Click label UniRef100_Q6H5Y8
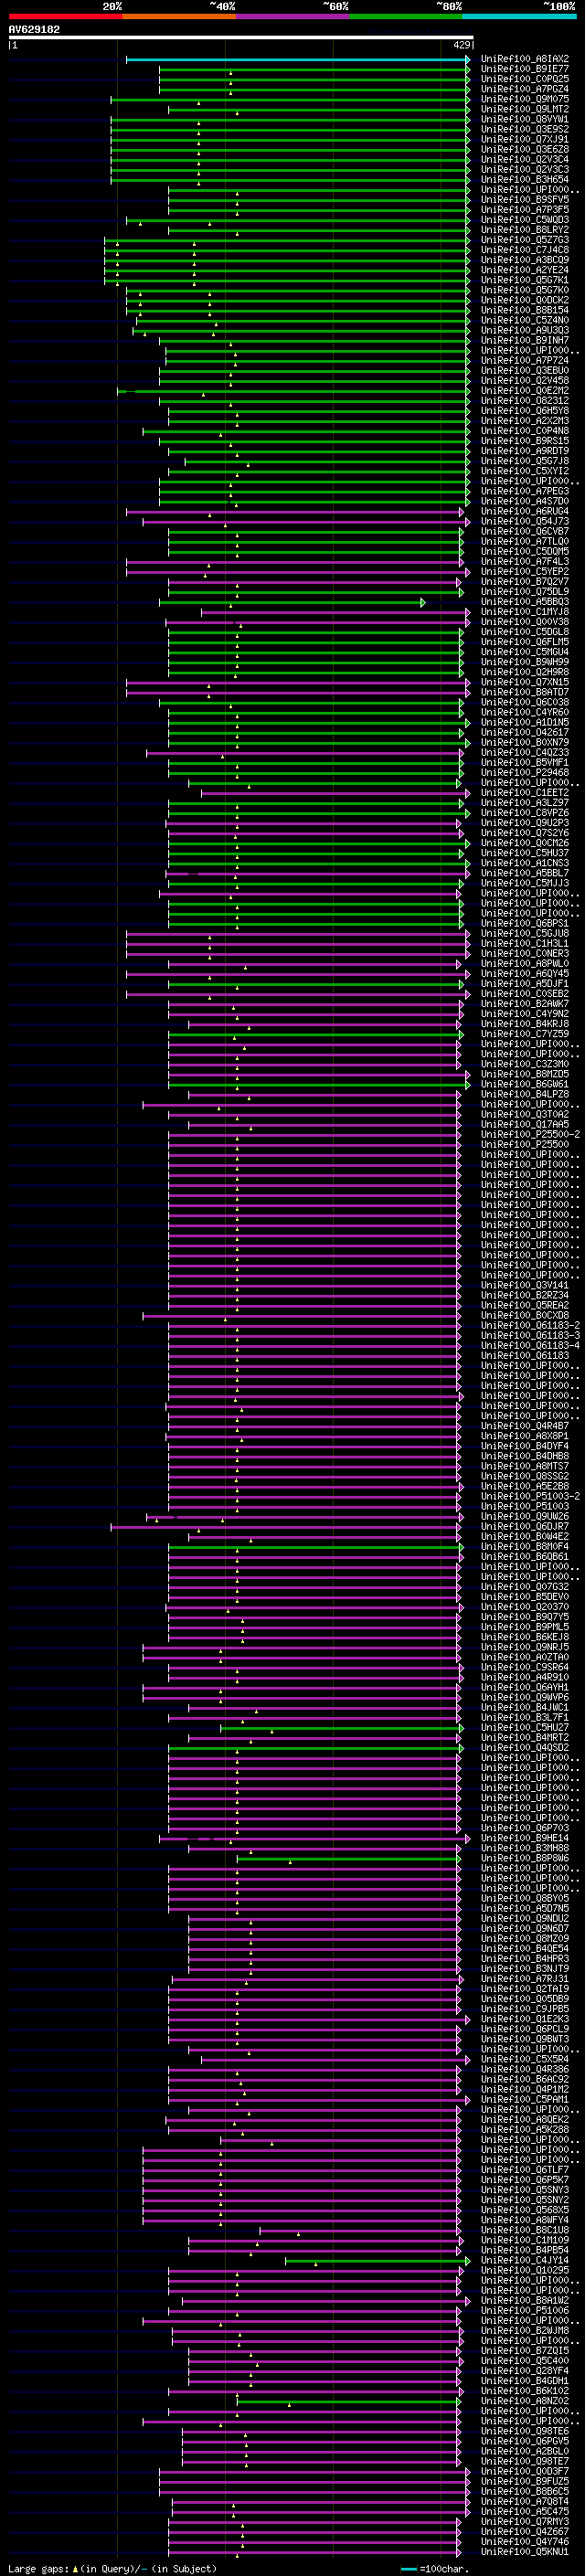This screenshot has height=2576, width=585. click(x=524, y=411)
